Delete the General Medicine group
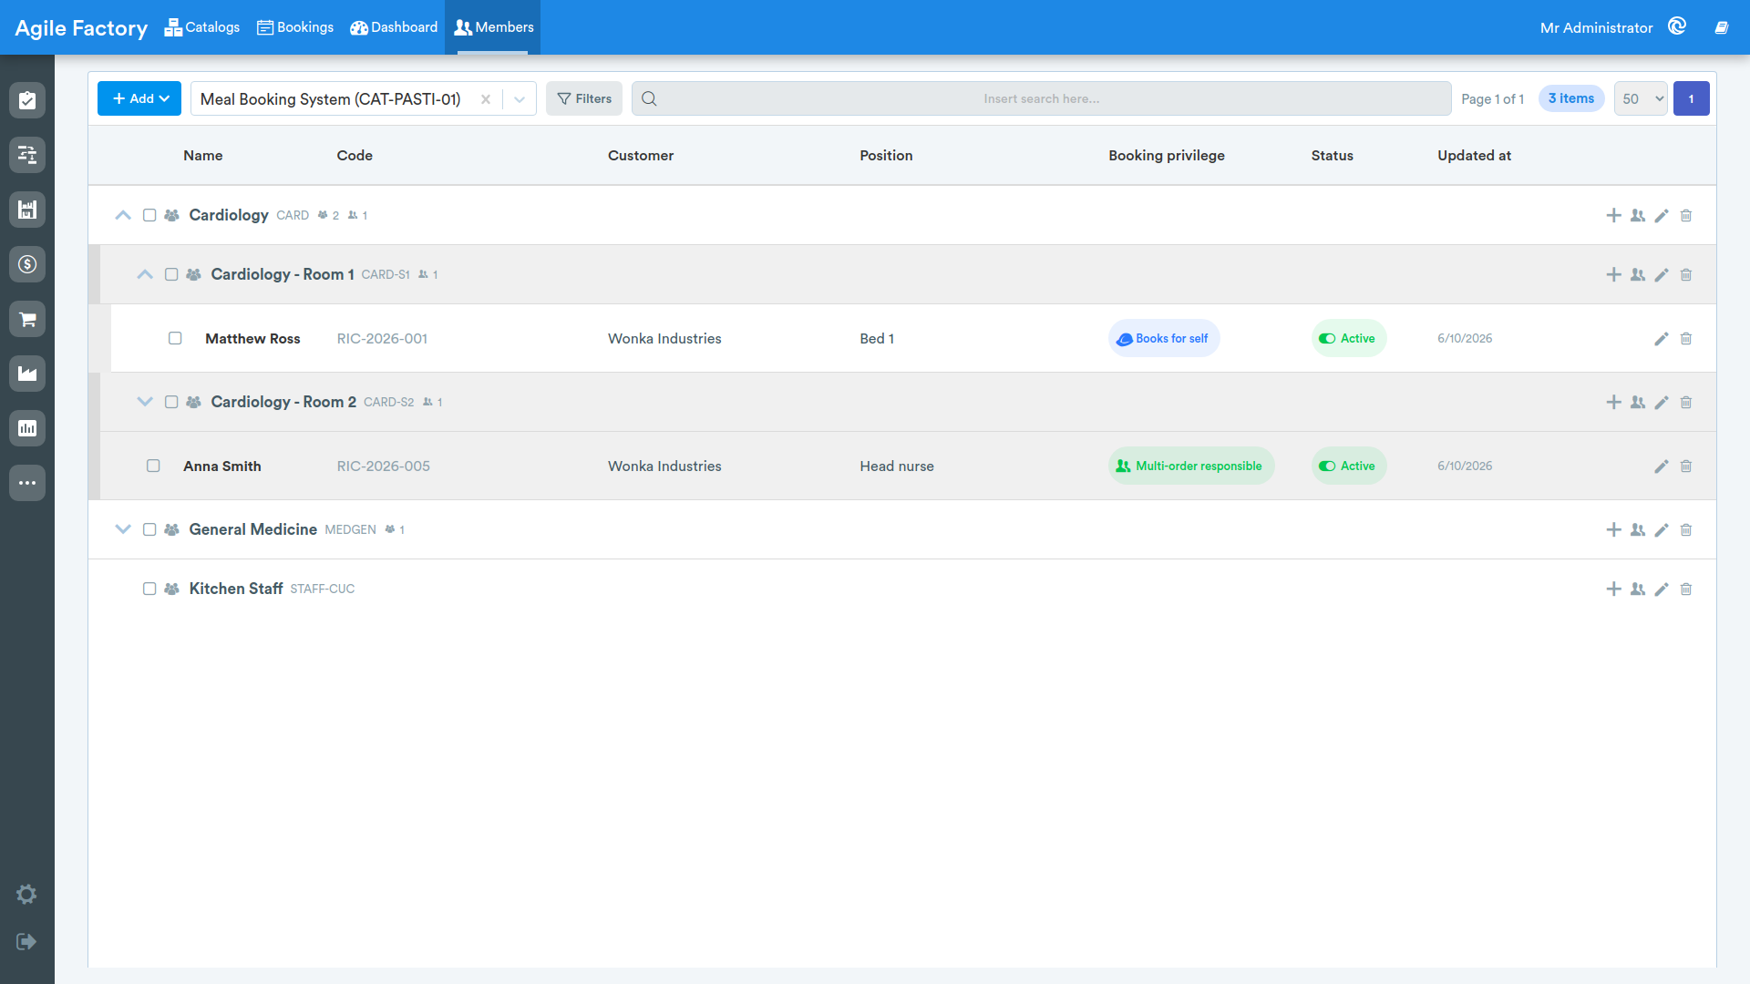The image size is (1750, 984). [1686, 530]
